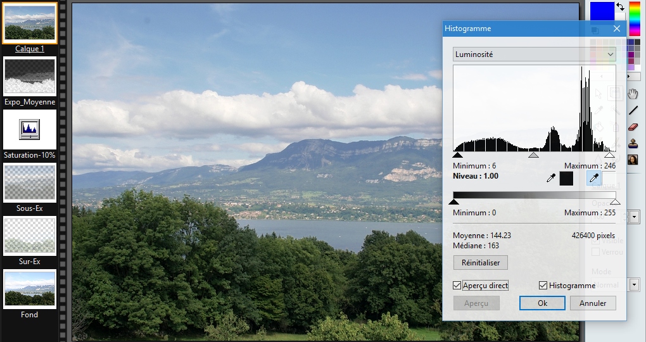Pick a hue from the rainbow spectrum bar
This screenshot has width=646, height=342.
(x=635, y=18)
